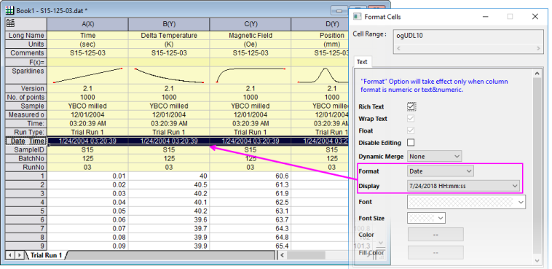Viewport: 552px width, 269px height.
Task: Click the sparkline thumbnail in column C
Action: [x=251, y=75]
